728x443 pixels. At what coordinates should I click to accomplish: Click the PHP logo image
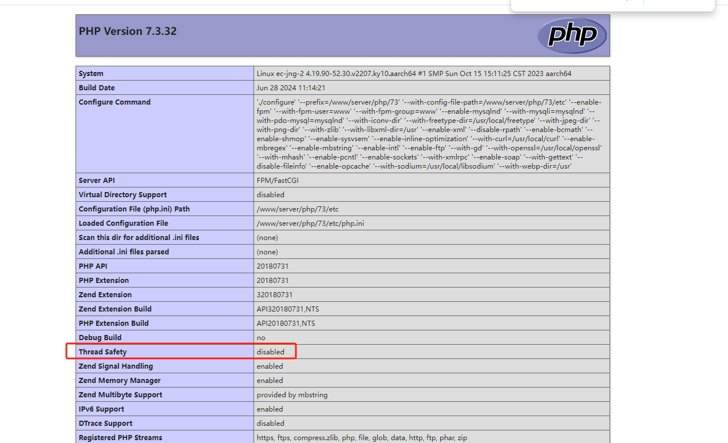[x=572, y=35]
